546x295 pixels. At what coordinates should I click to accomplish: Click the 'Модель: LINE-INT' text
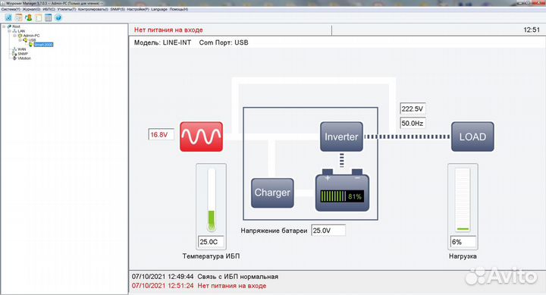point(162,42)
